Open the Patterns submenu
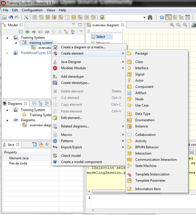 [89, 141]
